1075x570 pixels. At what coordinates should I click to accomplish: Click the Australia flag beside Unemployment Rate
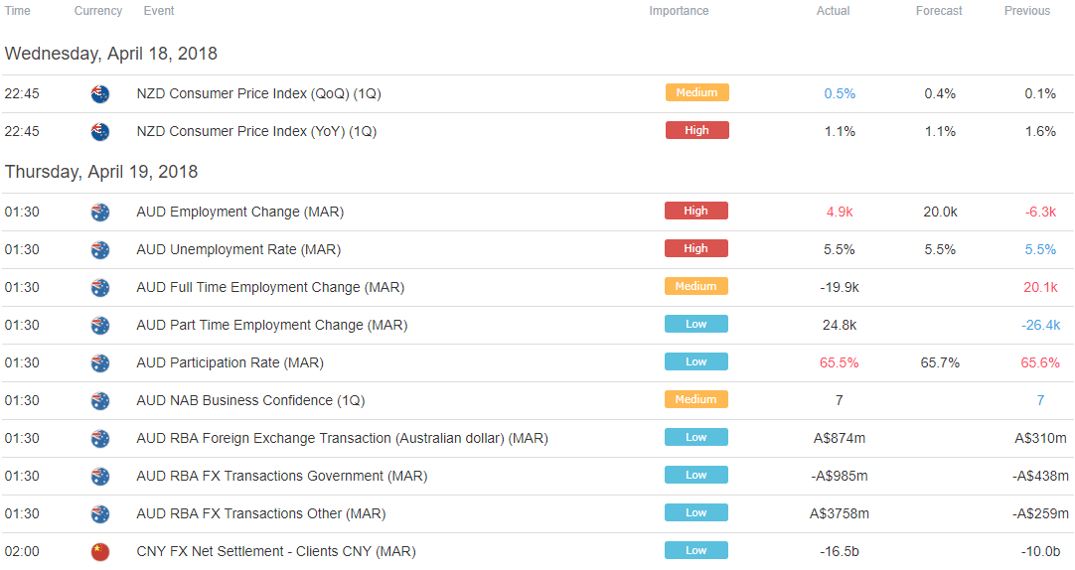[x=100, y=250]
